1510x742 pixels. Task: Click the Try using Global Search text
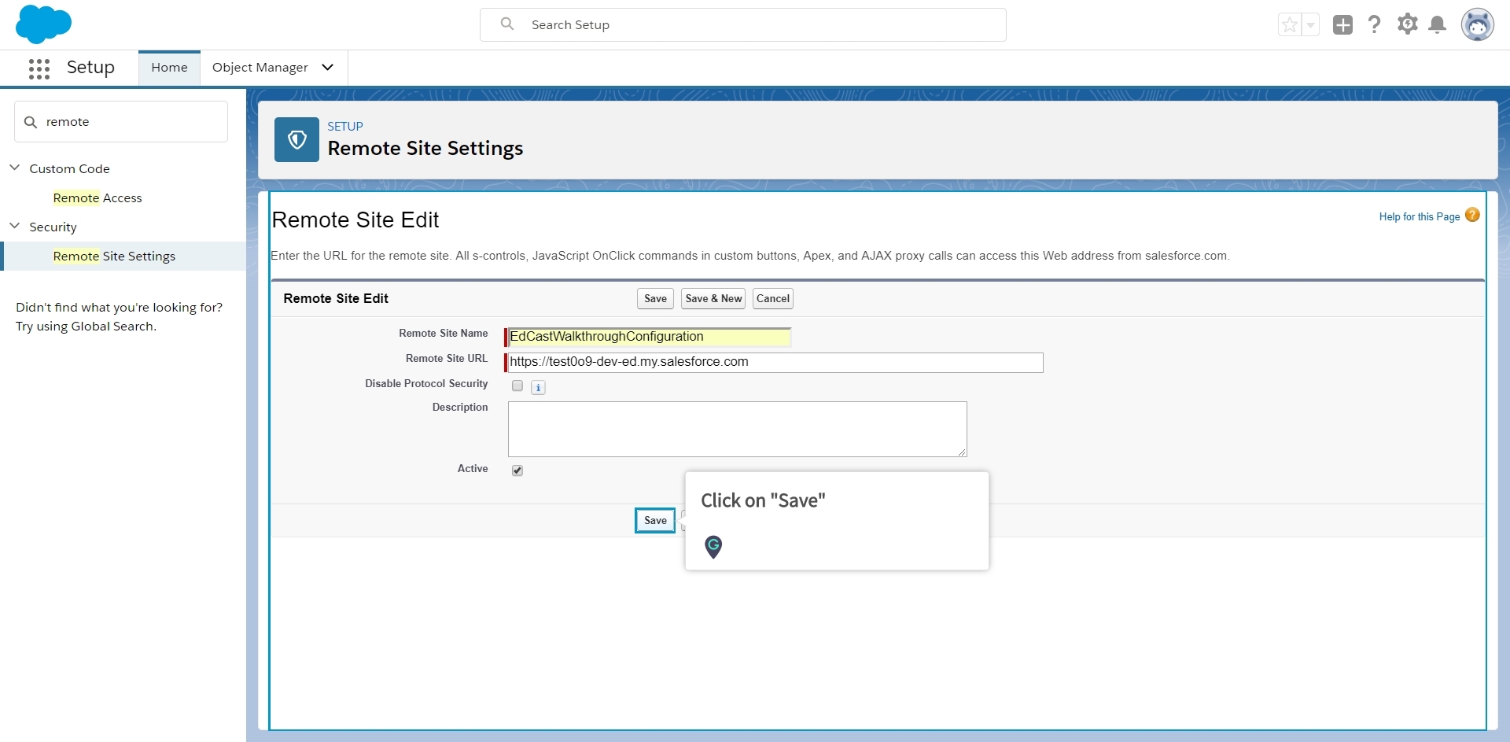pyautogui.click(x=86, y=326)
